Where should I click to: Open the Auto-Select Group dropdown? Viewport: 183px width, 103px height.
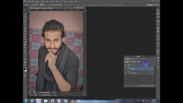click(x=42, y=5)
